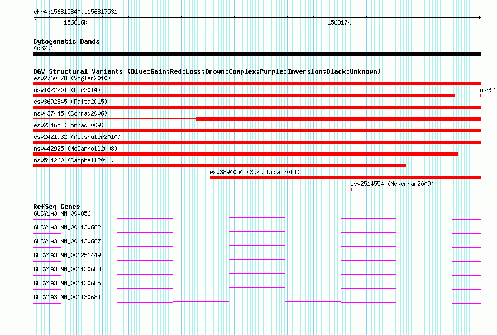Click the red bar for esv2760878
The image size is (497, 335).
point(257,84)
